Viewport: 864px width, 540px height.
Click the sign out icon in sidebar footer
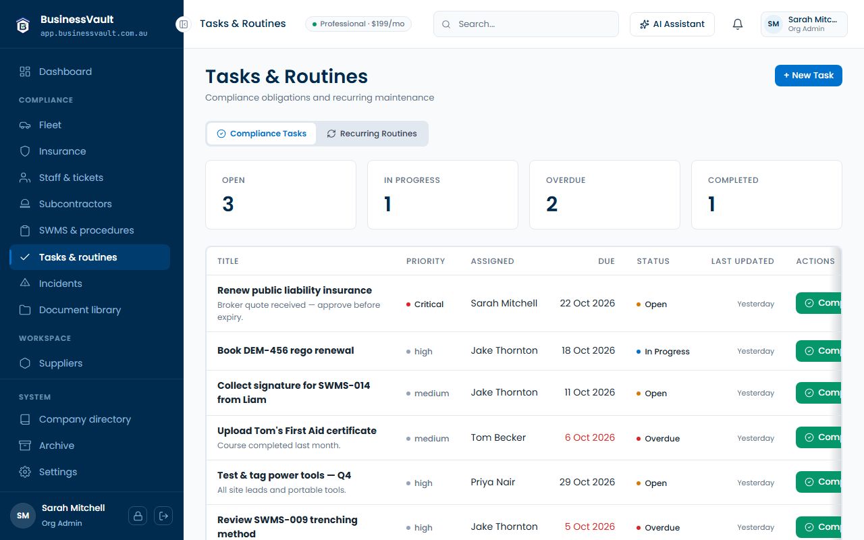[x=163, y=516]
